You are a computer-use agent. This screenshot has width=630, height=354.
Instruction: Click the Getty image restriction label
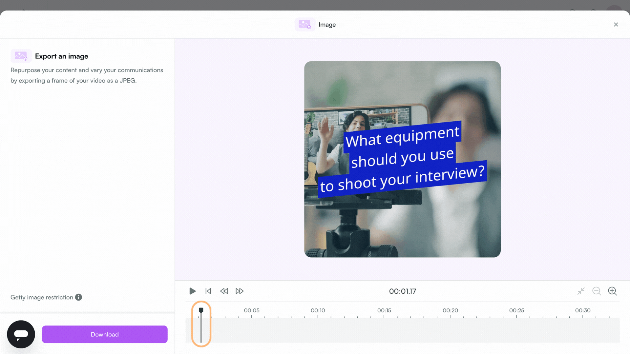[42, 297]
